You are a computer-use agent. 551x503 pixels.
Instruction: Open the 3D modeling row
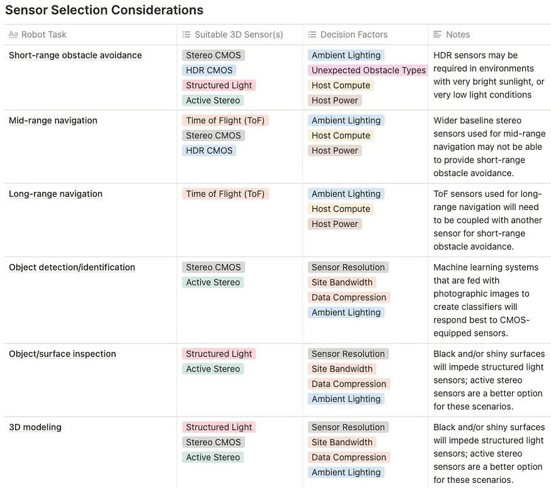tap(35, 428)
